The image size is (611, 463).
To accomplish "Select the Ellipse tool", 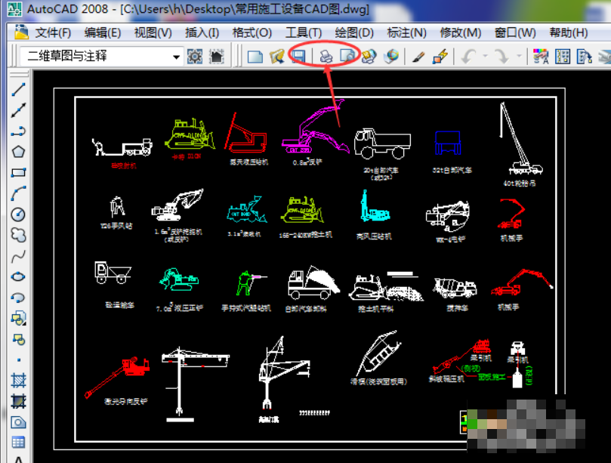I will [x=18, y=276].
